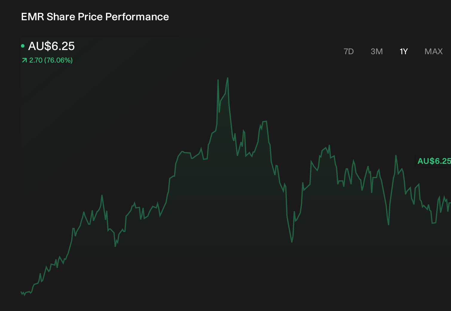Image resolution: width=451 pixels, height=311 pixels.
Task: Click the sharp spike just before AU$6.25 label
Action: pos(396,155)
